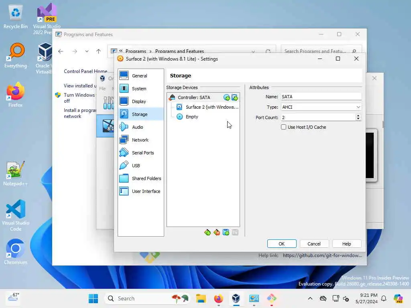The width and height of the screenshot is (411, 308).
Task: Click the add controller icon below list
Action: [x=208, y=233]
